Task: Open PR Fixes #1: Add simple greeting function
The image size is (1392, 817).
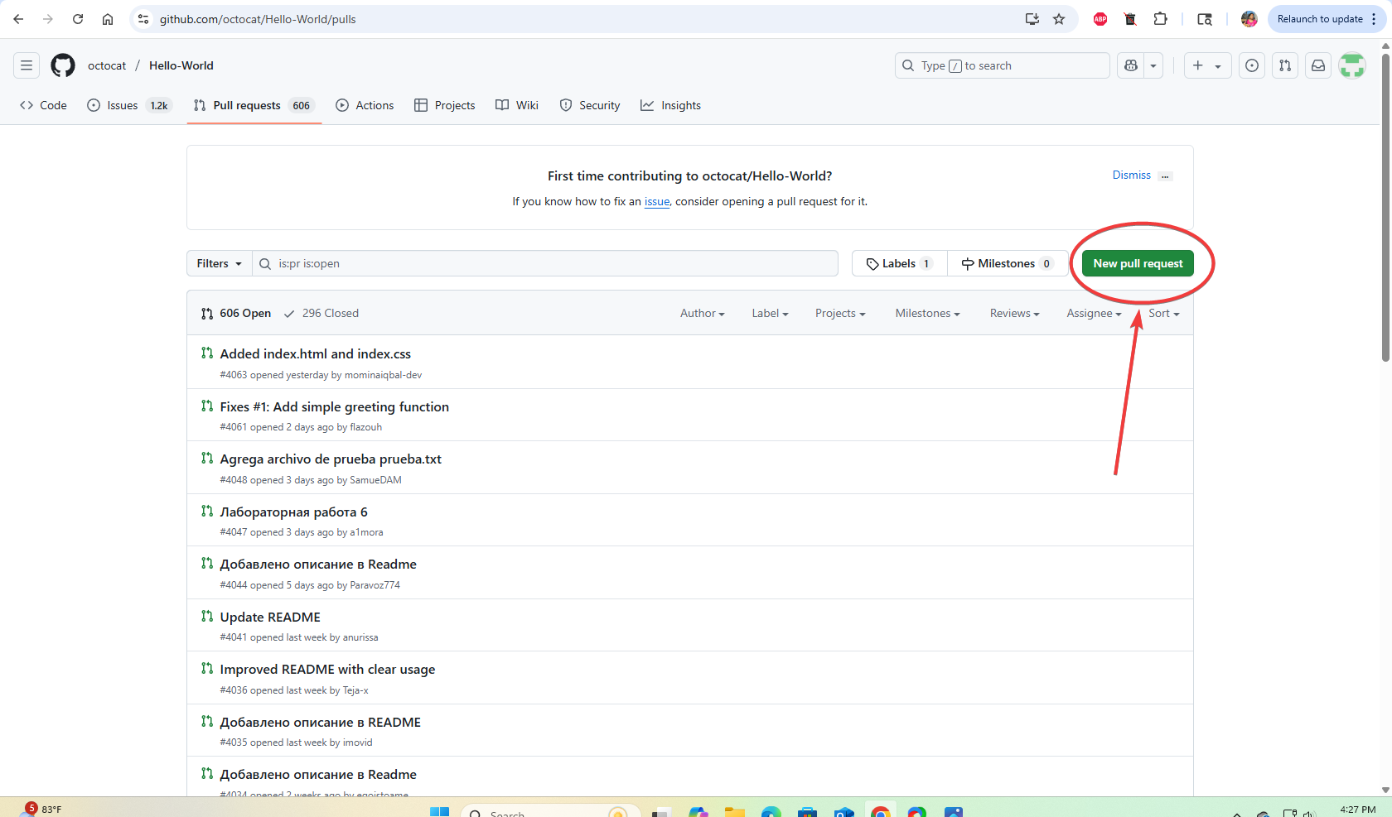Action: [335, 406]
